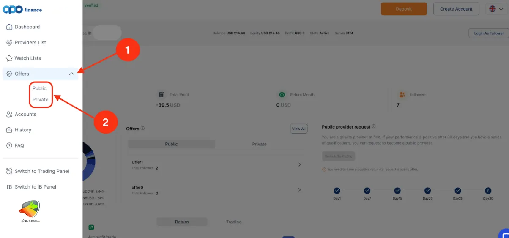Viewport: 509px width, 238px height.
Task: Click the Switch To Public button
Action: [339, 156]
